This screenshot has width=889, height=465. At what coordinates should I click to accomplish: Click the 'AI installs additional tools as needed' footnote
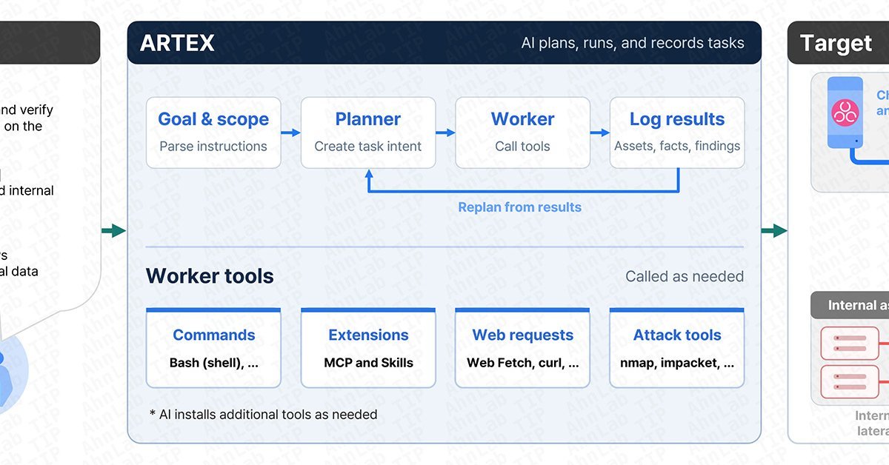pyautogui.click(x=263, y=415)
